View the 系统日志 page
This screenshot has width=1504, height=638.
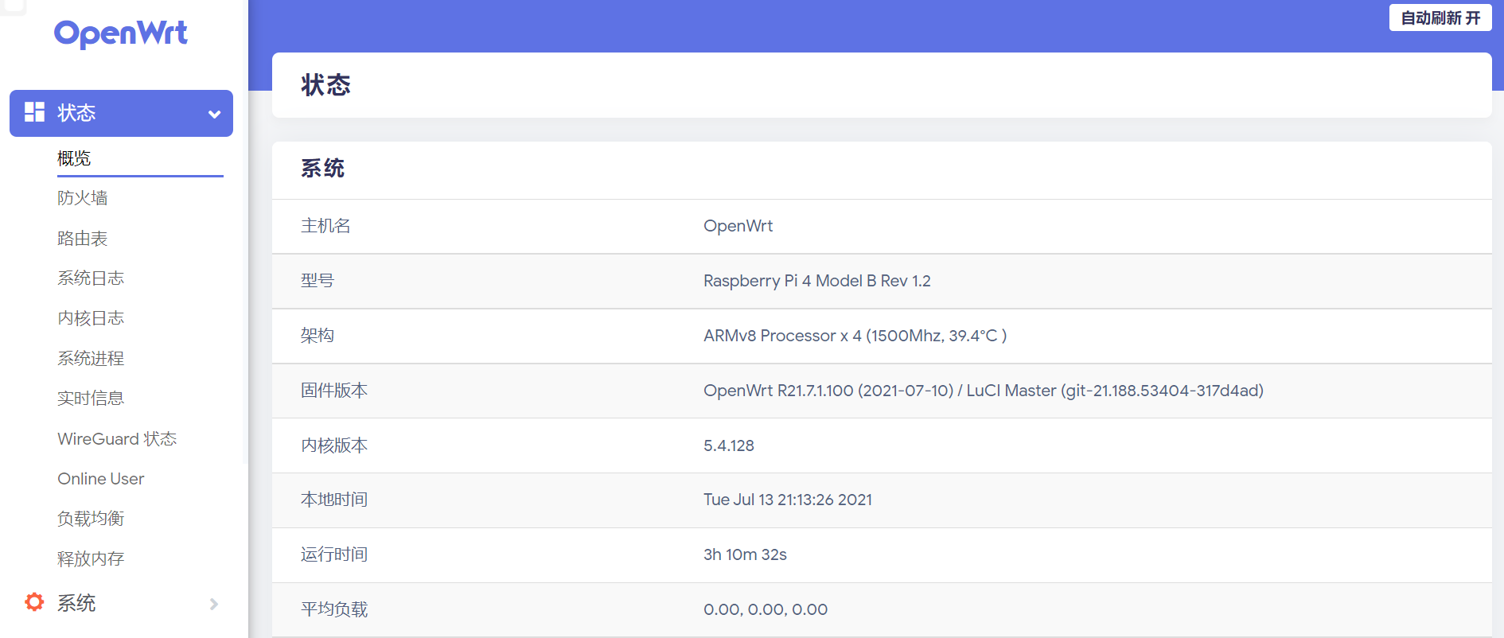point(91,278)
